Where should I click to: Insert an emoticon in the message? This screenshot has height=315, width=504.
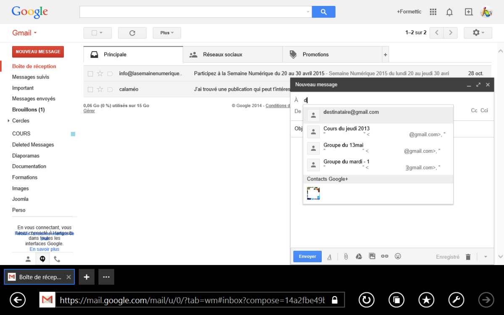(x=398, y=256)
